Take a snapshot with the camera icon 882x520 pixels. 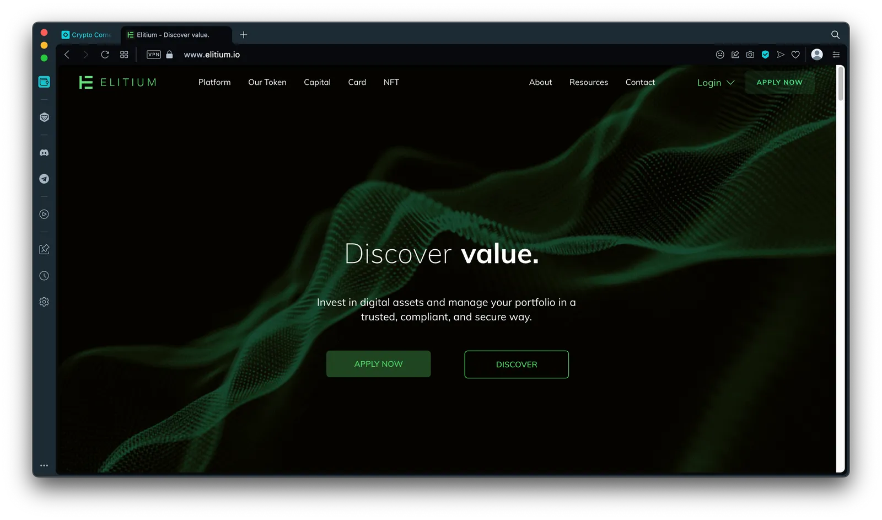pos(750,55)
